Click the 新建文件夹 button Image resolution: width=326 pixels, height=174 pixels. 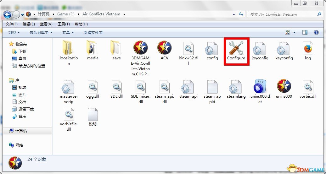point(93,33)
